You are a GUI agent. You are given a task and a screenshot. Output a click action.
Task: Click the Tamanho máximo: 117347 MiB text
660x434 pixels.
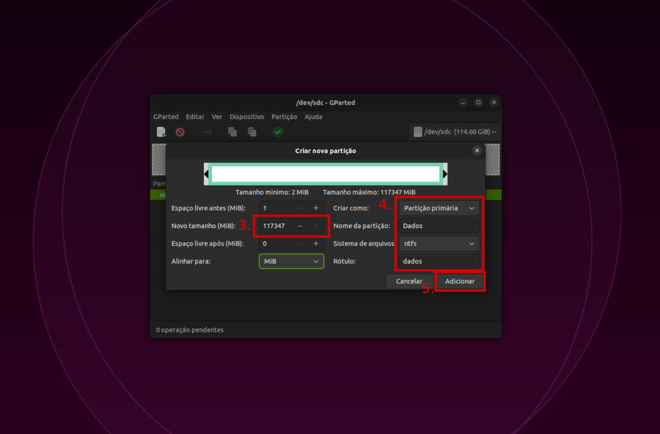(x=369, y=192)
